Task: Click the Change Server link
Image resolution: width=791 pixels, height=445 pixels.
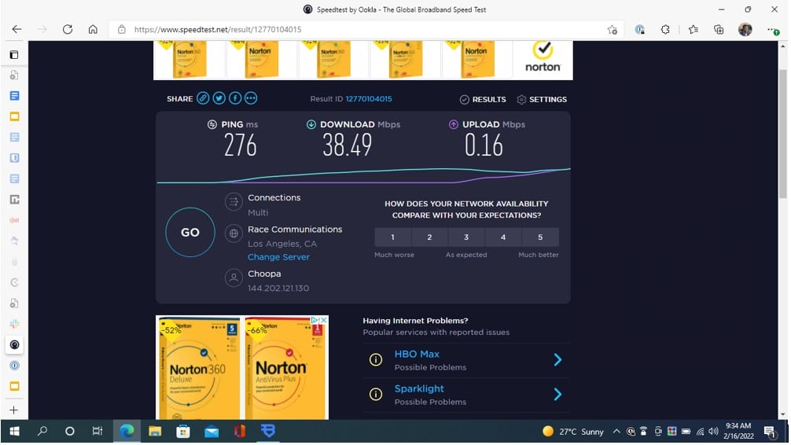Action: tap(278, 257)
